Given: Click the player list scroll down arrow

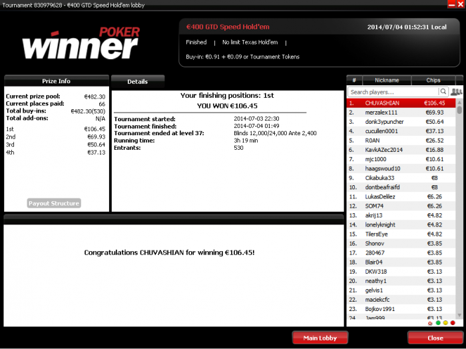Looking at the screenshot, I should (459, 315).
